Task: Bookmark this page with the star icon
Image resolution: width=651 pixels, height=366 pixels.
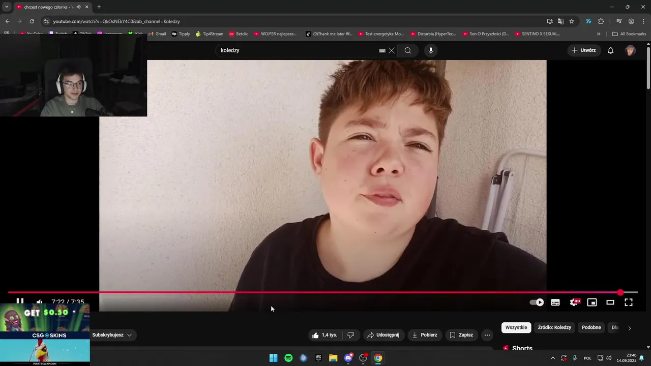Action: pyautogui.click(x=572, y=21)
